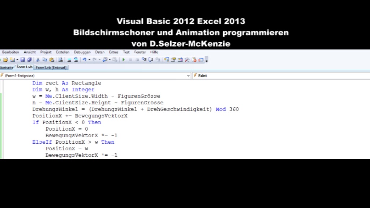Click 'DrehGeschwindigkeit' in the code
This screenshot has height=208, width=370.
click(178, 109)
